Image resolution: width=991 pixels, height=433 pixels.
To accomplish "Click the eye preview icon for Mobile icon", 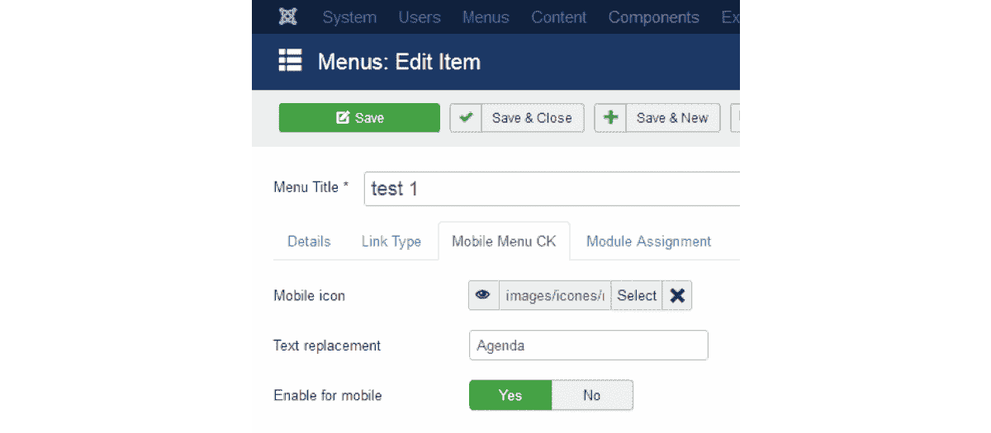I will pyautogui.click(x=483, y=295).
